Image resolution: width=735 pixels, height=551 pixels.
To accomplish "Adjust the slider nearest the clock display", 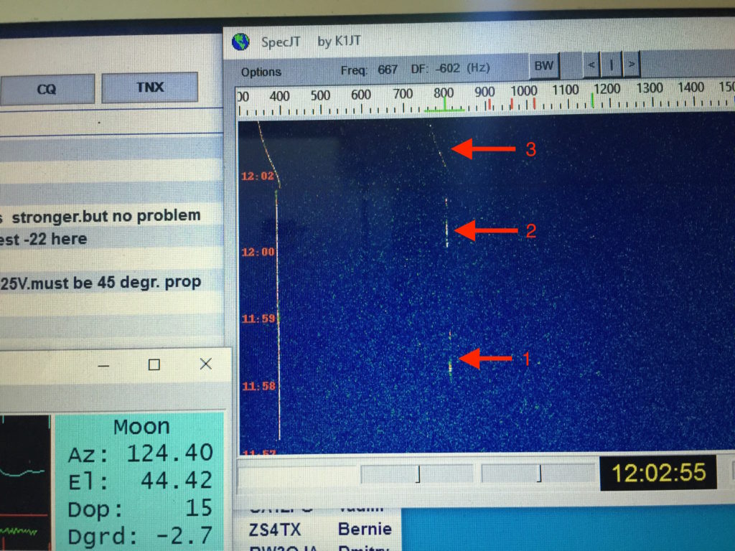I will point(538,473).
